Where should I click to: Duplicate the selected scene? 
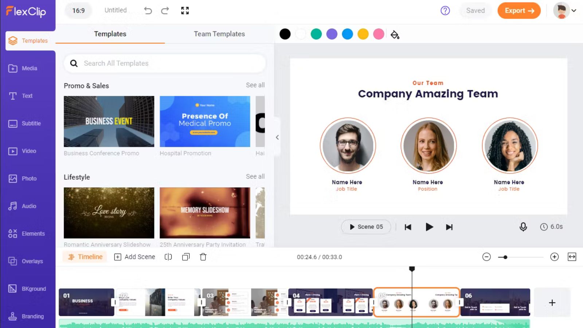pyautogui.click(x=186, y=257)
